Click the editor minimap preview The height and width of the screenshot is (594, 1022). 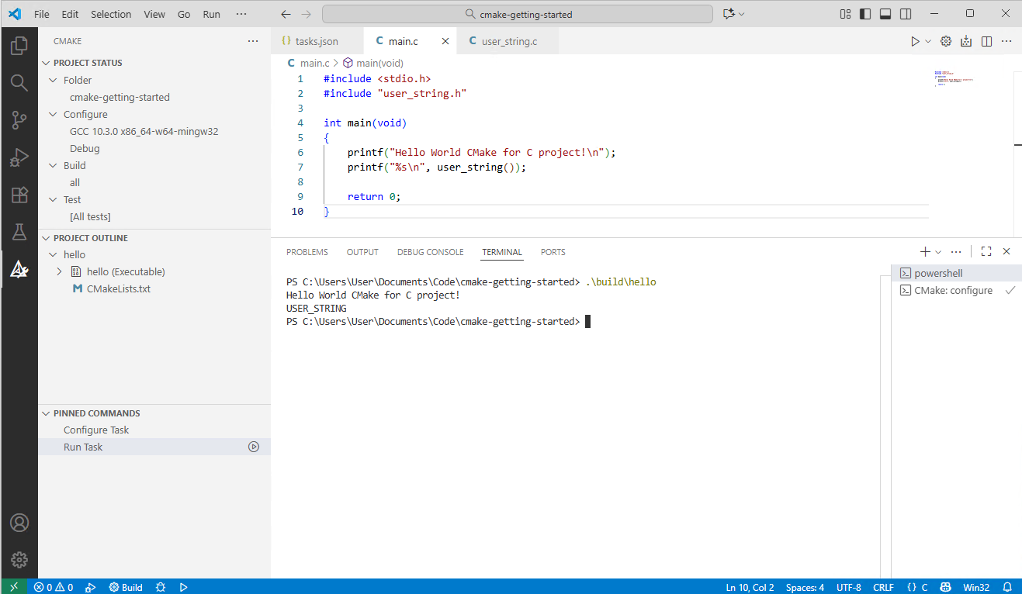click(x=954, y=78)
